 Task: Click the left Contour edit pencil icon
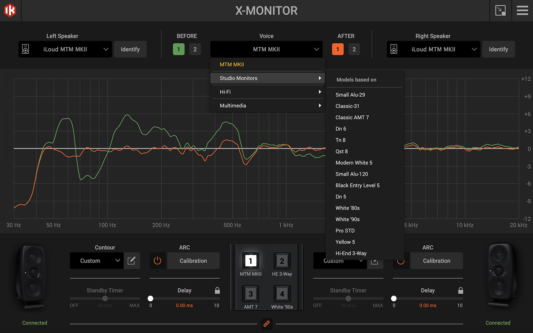tap(132, 261)
